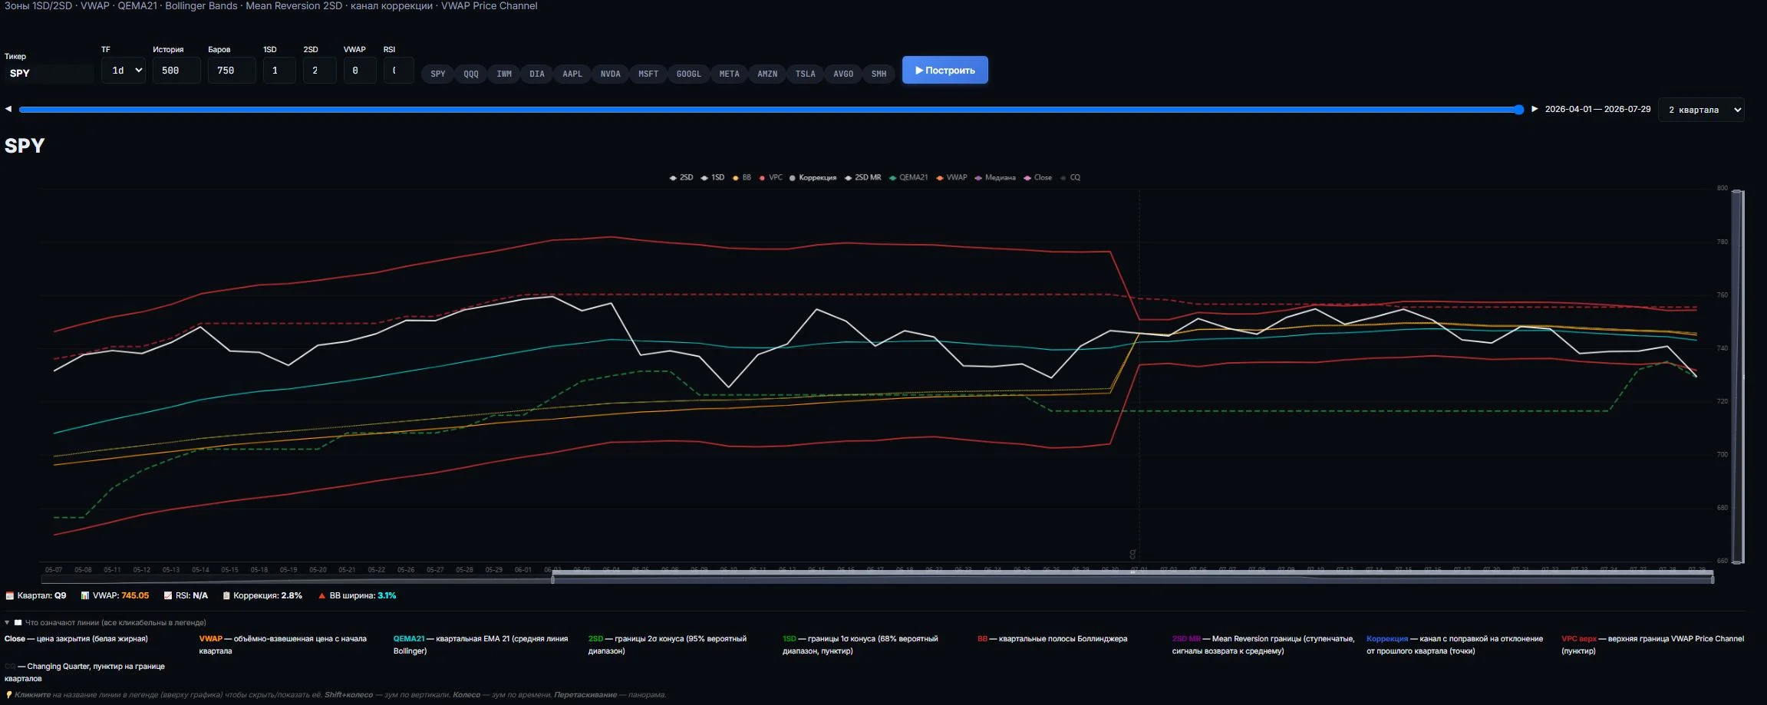Select the NVDA ticker chip
The image size is (1767, 705).
point(610,74)
